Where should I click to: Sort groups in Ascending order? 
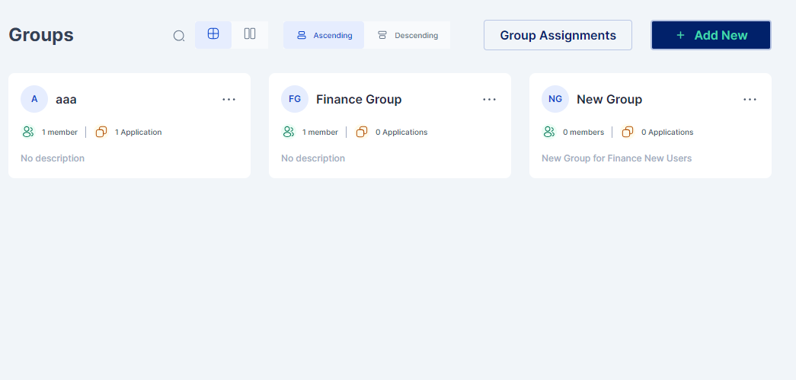pyautogui.click(x=324, y=35)
